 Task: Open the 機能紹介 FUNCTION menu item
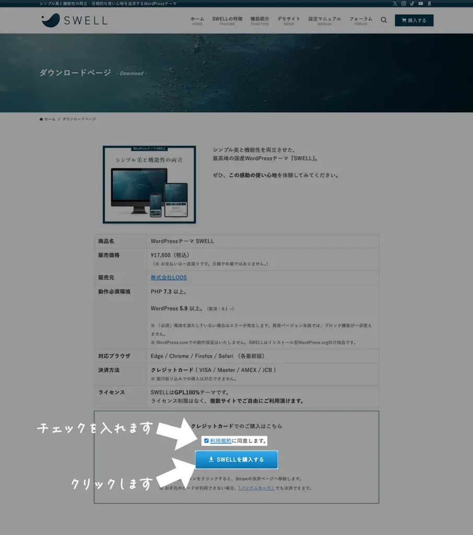[x=259, y=20]
